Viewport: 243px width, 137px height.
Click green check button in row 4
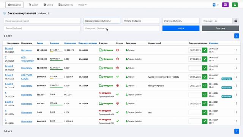pyautogui.click(x=205, y=112)
